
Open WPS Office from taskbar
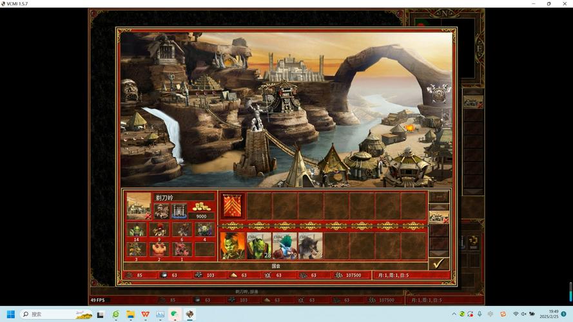pos(146,314)
